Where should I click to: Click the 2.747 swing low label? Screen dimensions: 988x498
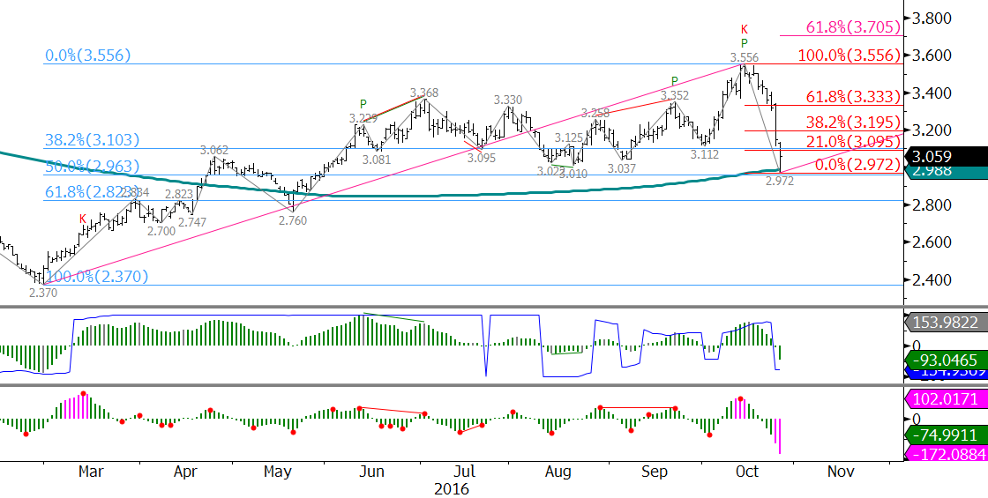193,222
